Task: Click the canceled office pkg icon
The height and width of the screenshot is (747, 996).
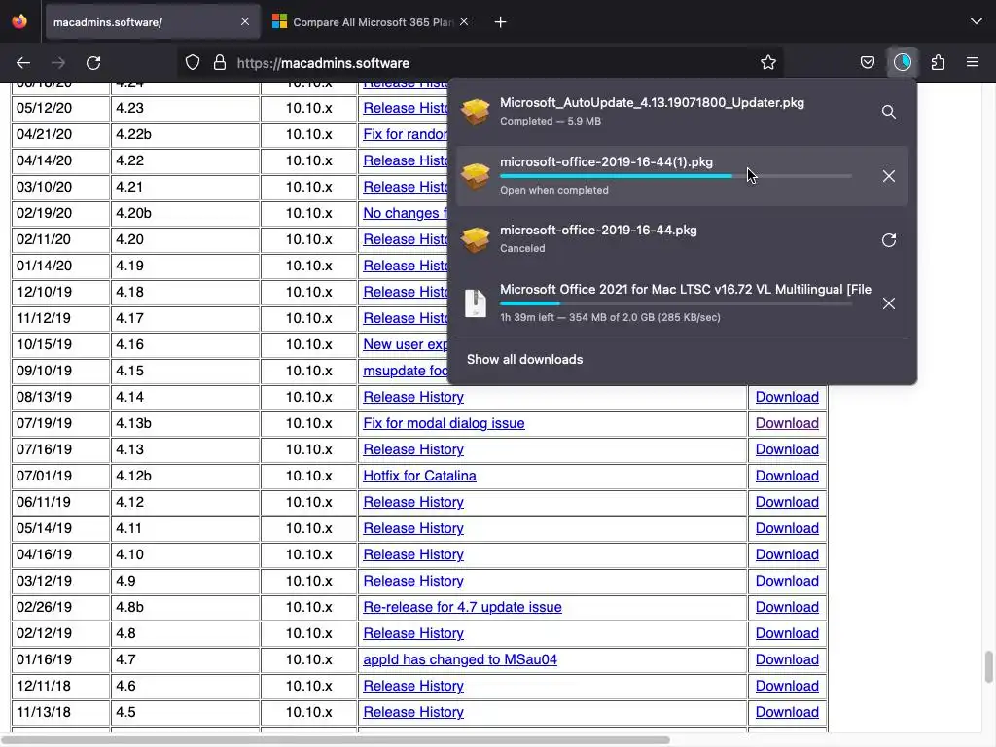Action: pyautogui.click(x=476, y=240)
